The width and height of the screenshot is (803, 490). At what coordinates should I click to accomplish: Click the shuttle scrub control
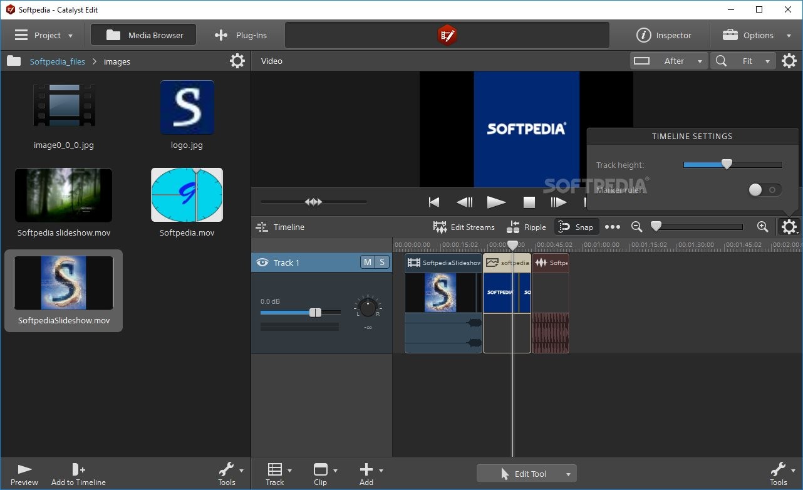[314, 202]
